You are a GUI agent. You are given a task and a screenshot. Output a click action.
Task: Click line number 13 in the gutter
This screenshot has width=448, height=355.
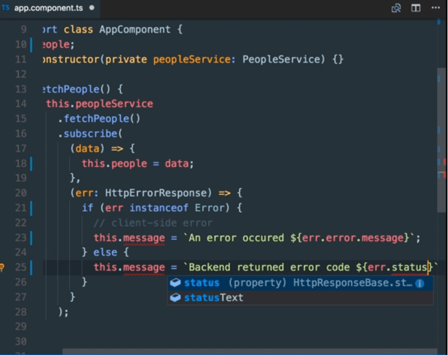[21, 89]
